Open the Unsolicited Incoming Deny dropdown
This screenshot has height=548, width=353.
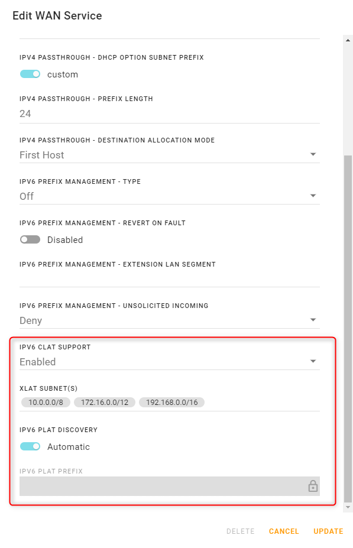click(170, 320)
